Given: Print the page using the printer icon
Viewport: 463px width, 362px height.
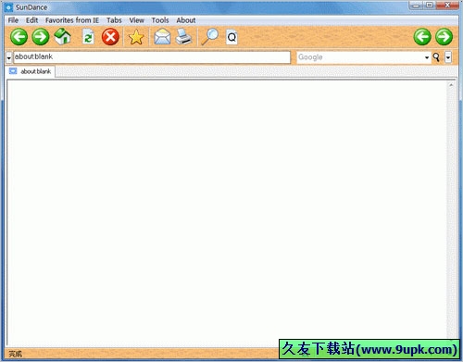Looking at the screenshot, I should [184, 37].
